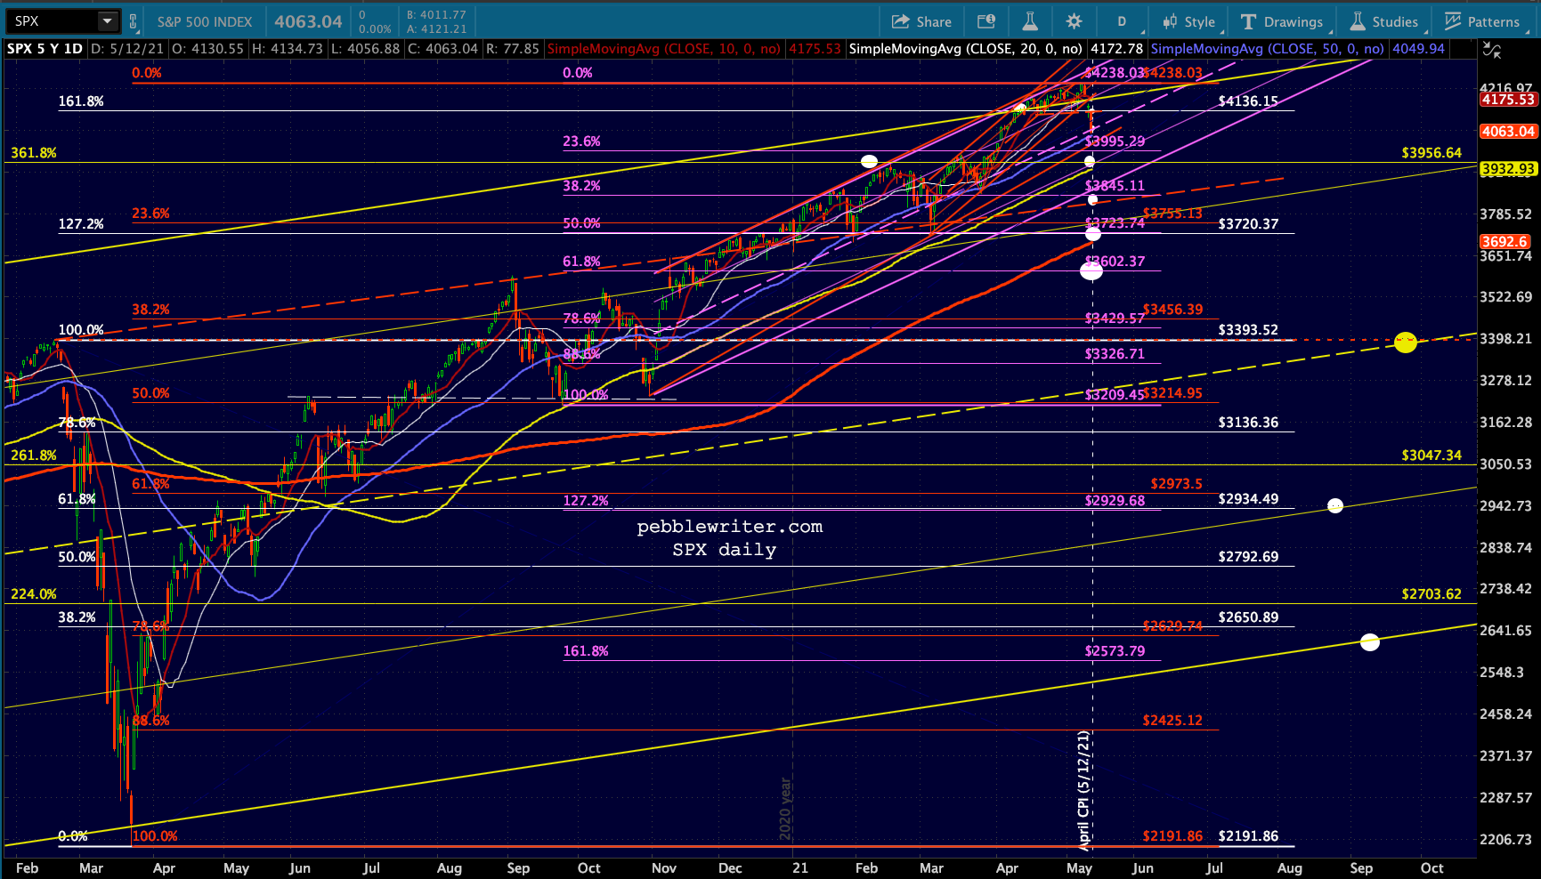This screenshot has height=879, width=1541.
Task: Click the $2792.69 level label
Action: [x=1248, y=557]
